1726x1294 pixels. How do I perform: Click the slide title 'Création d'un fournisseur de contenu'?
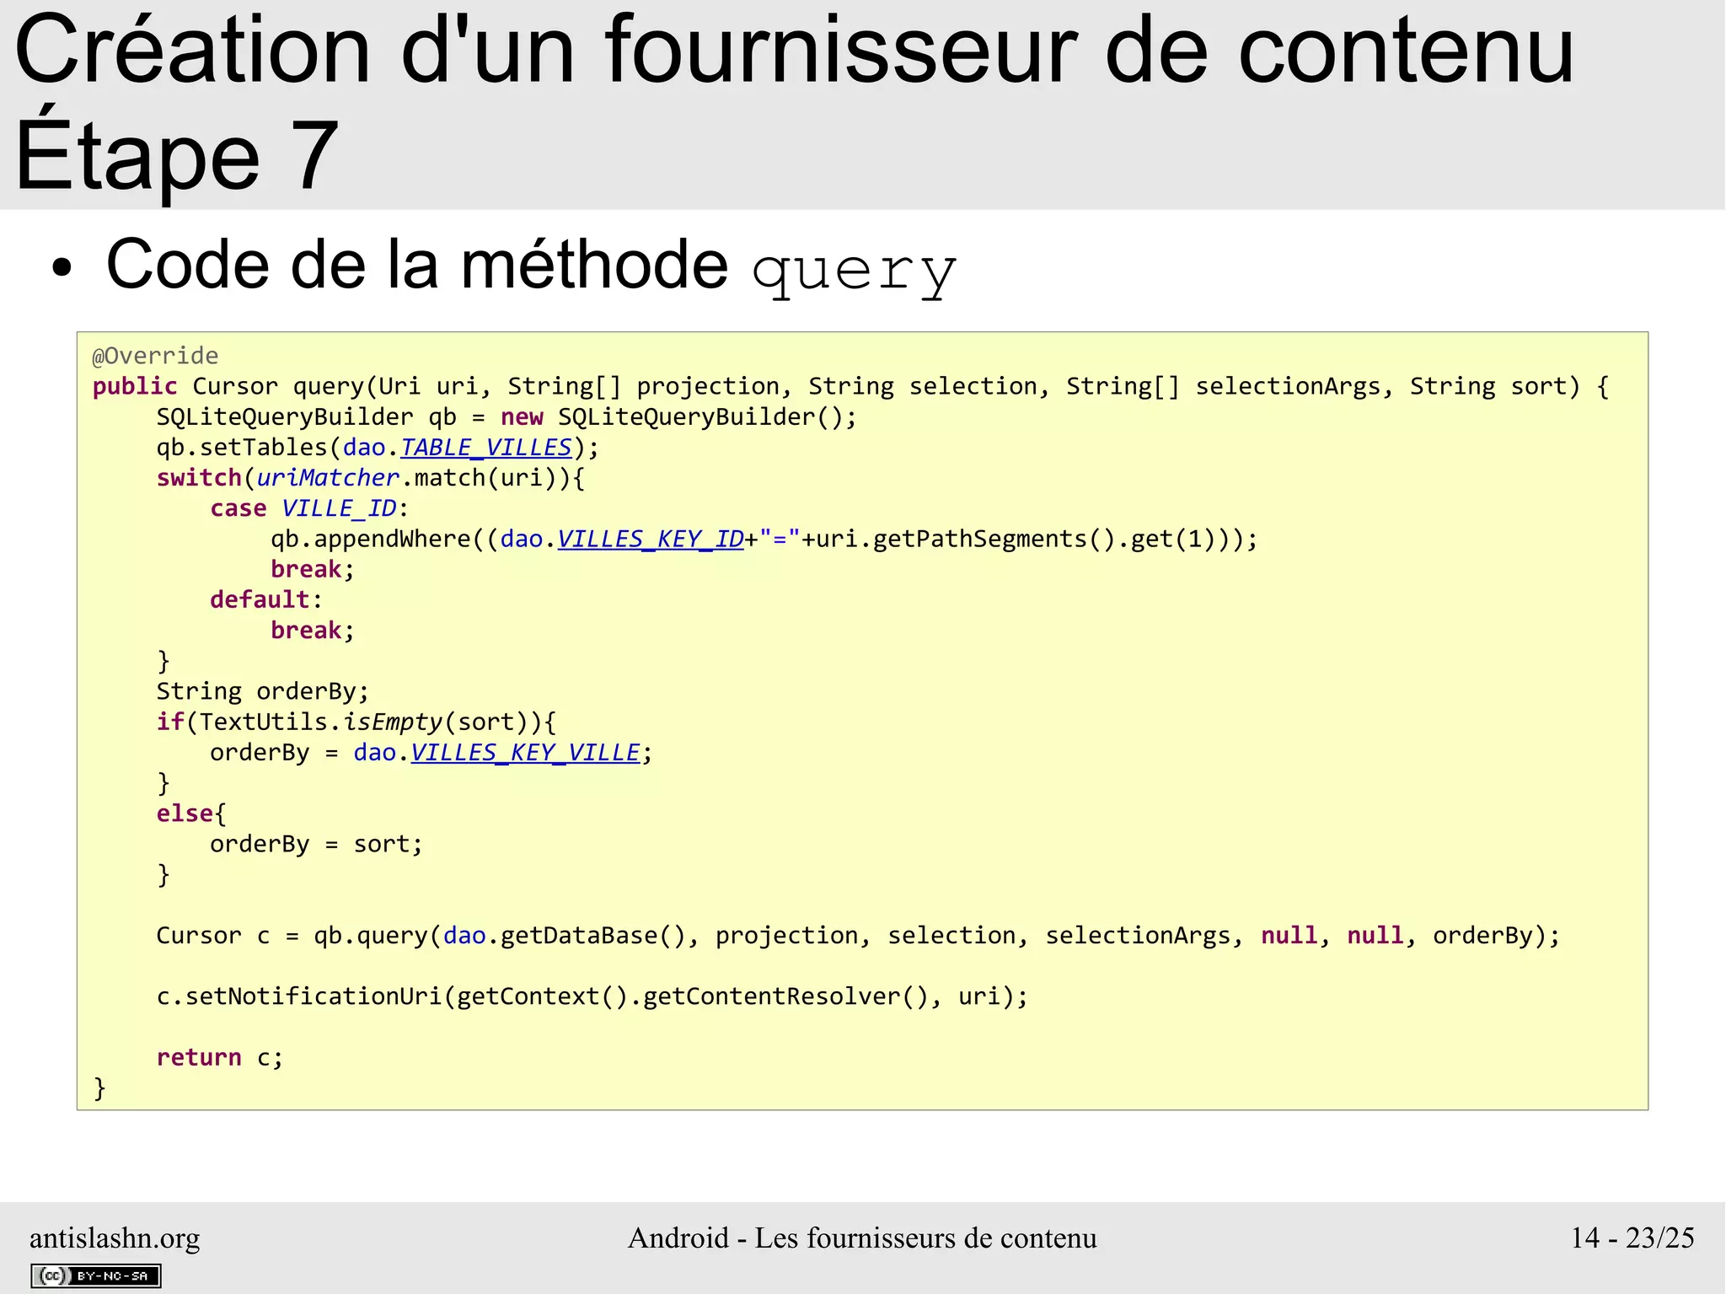[794, 51]
